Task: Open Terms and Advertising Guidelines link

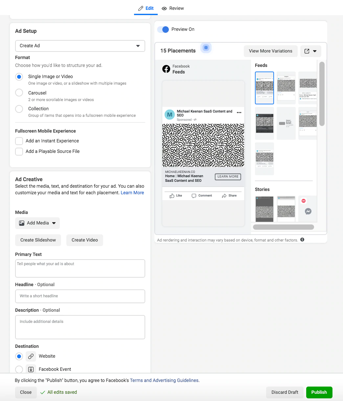Action: click(164, 380)
